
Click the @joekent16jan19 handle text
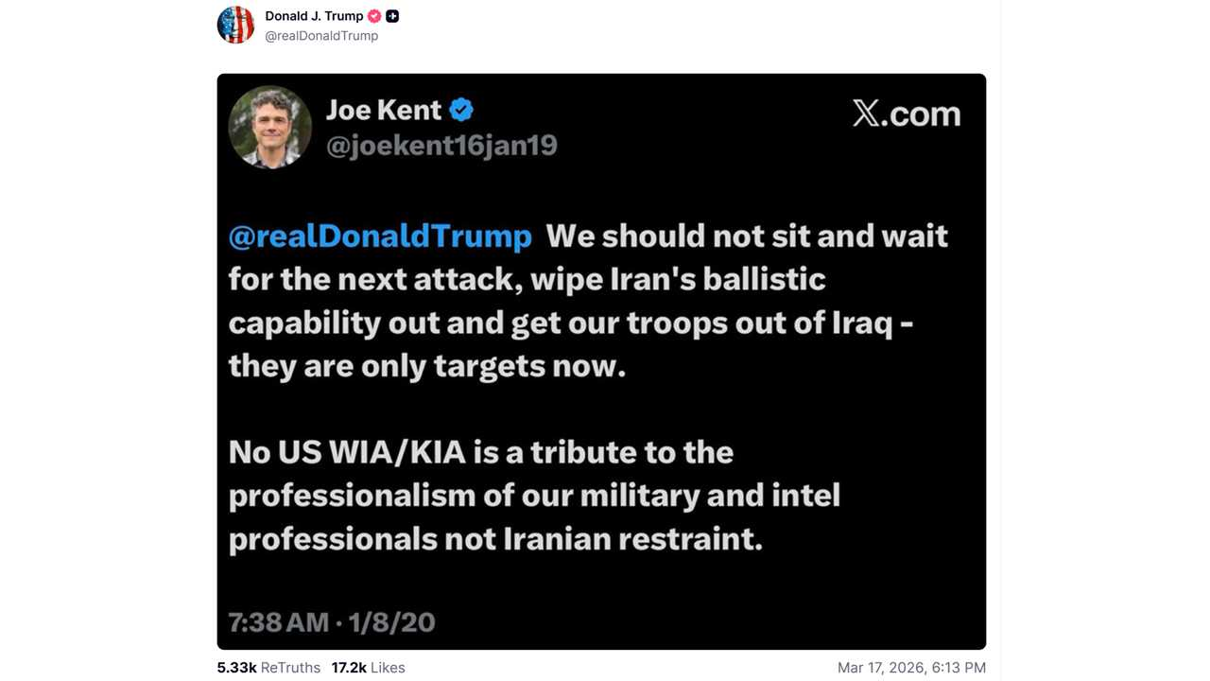(x=441, y=146)
